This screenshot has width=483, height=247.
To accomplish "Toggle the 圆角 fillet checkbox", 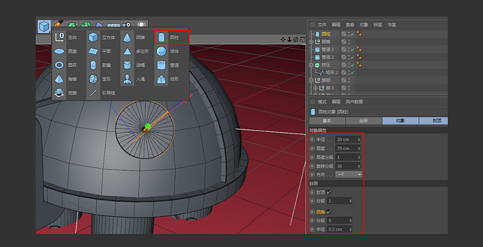I will pyautogui.click(x=329, y=211).
